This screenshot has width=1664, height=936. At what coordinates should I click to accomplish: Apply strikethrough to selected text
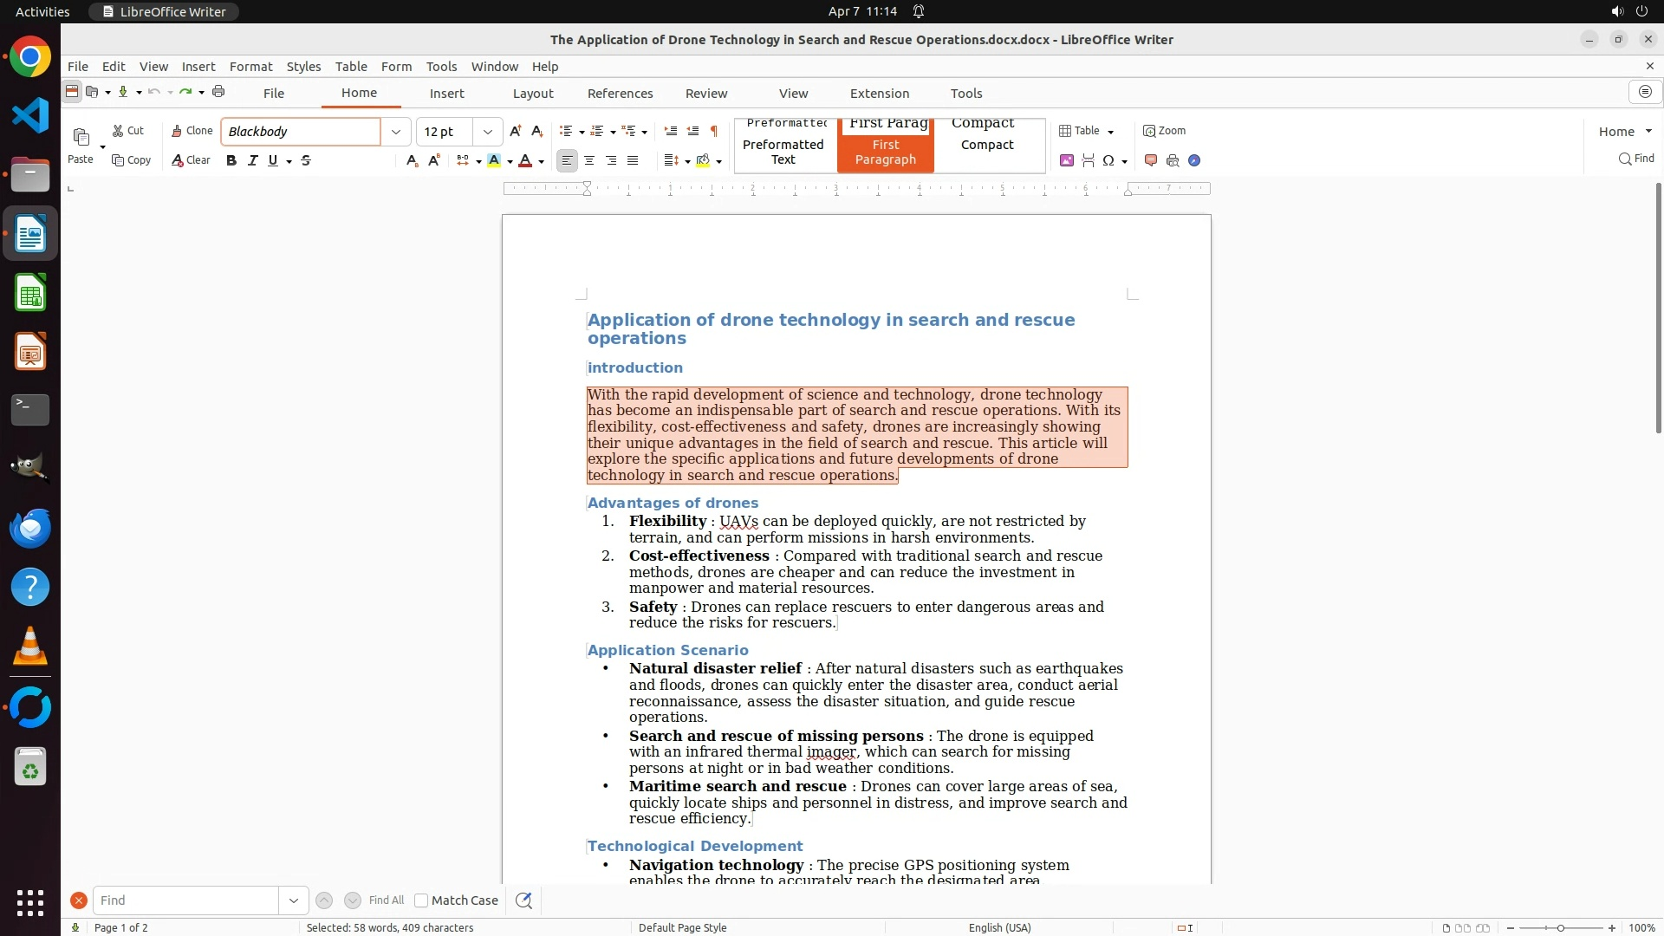coord(306,160)
